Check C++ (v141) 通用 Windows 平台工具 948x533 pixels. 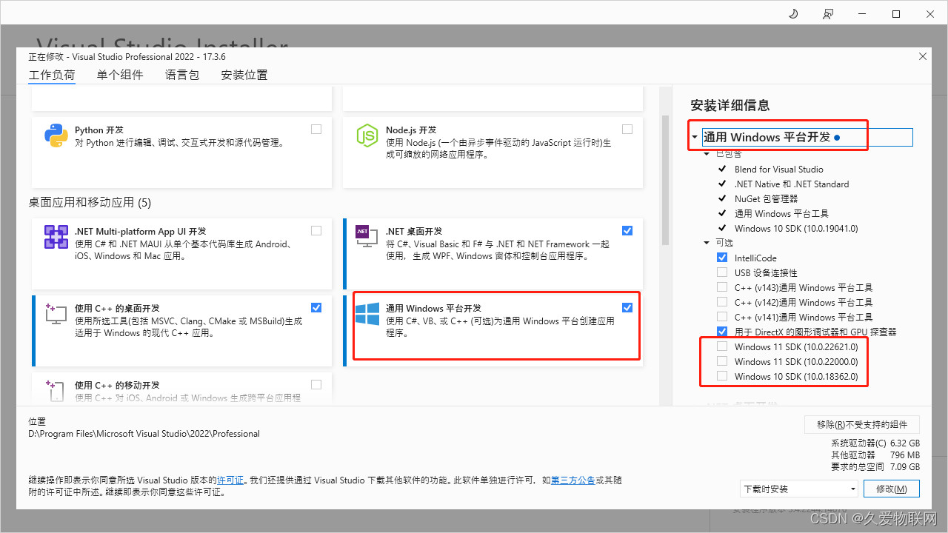tap(722, 317)
